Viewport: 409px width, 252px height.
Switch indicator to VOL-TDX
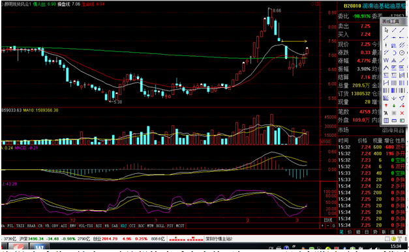86,226
